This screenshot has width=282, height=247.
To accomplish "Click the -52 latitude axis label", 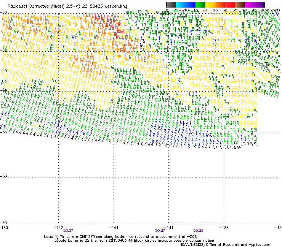I will (x=3, y=51).
